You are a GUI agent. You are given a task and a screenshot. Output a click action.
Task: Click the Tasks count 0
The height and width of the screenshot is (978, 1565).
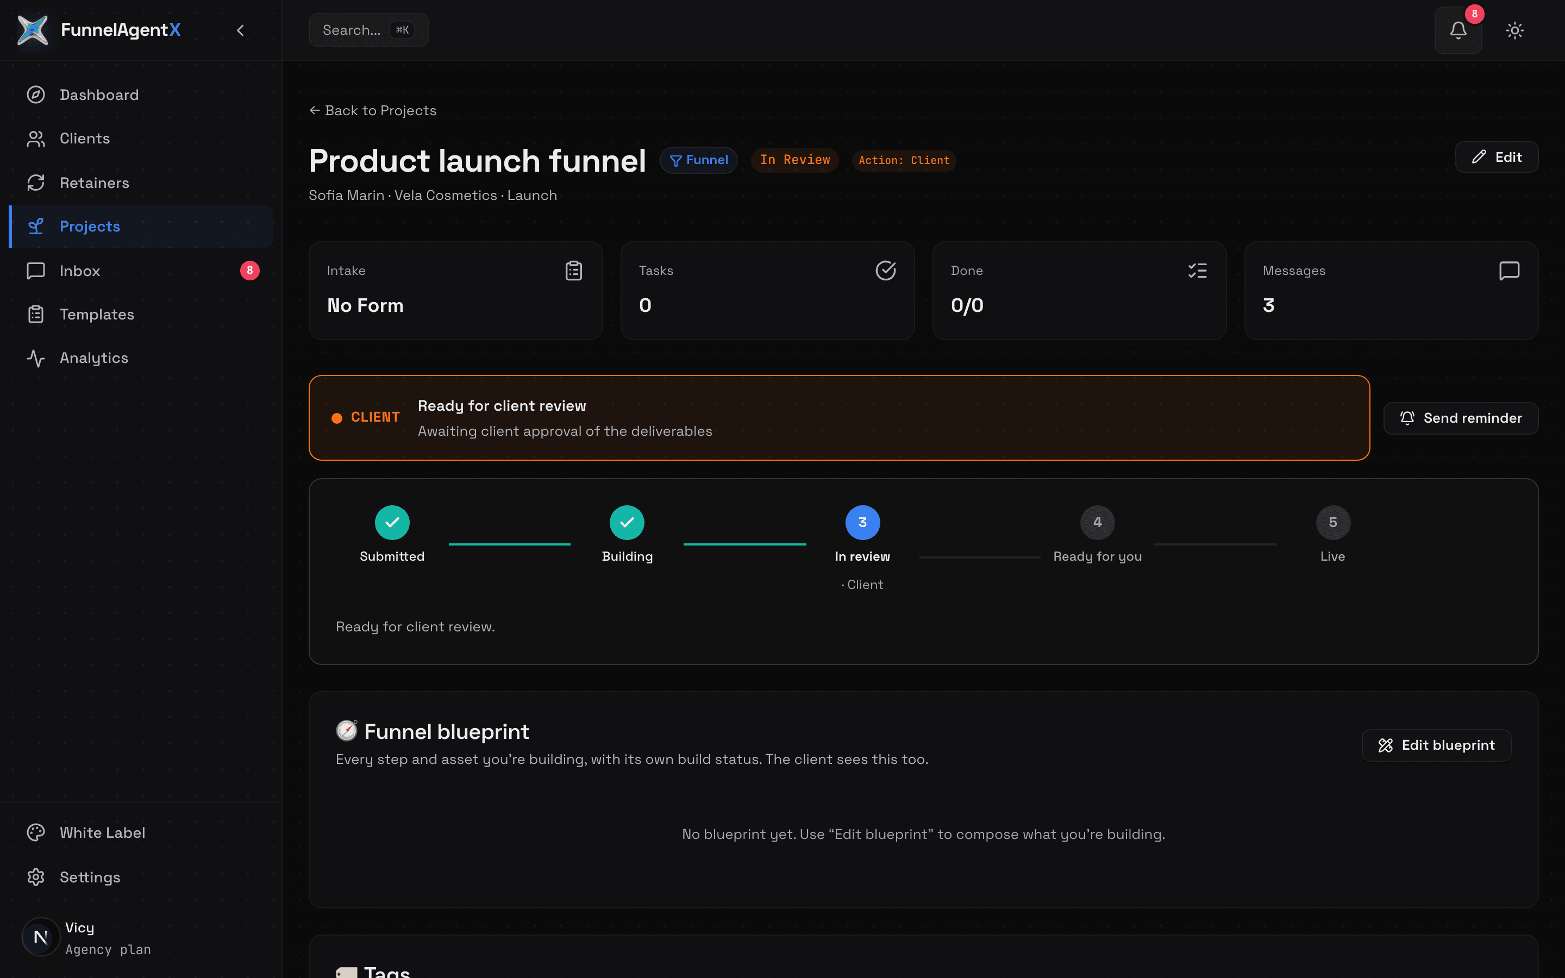pos(645,305)
